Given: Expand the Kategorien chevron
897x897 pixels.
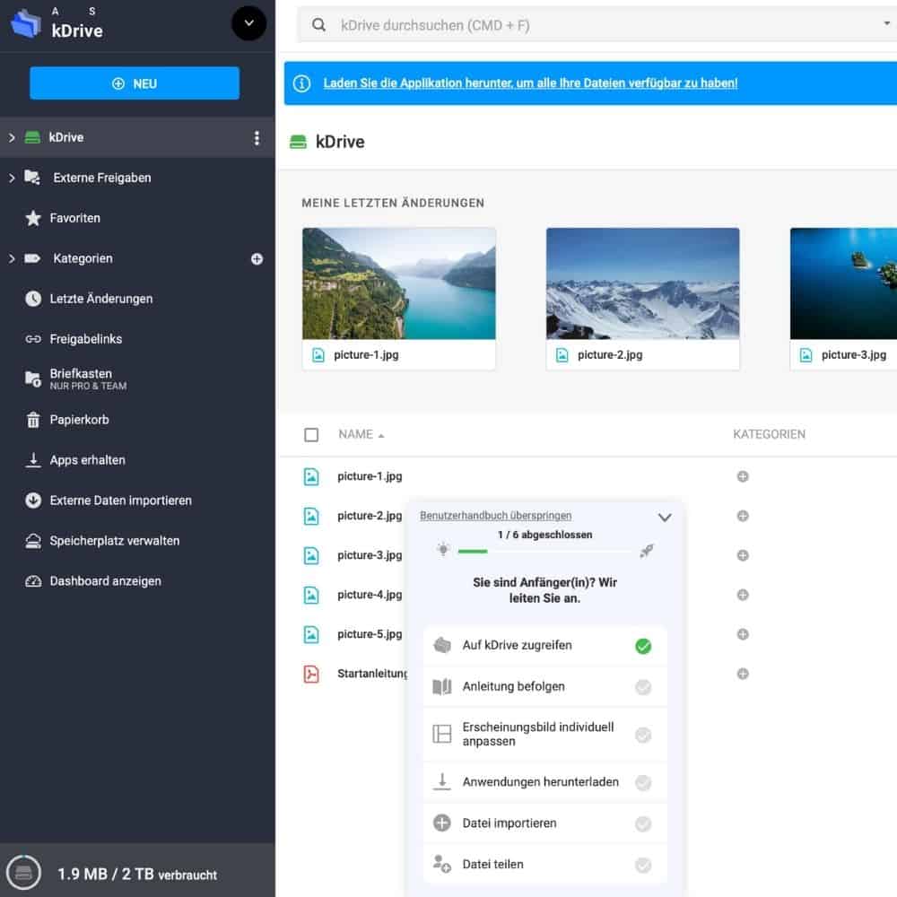Looking at the screenshot, I should tap(12, 258).
